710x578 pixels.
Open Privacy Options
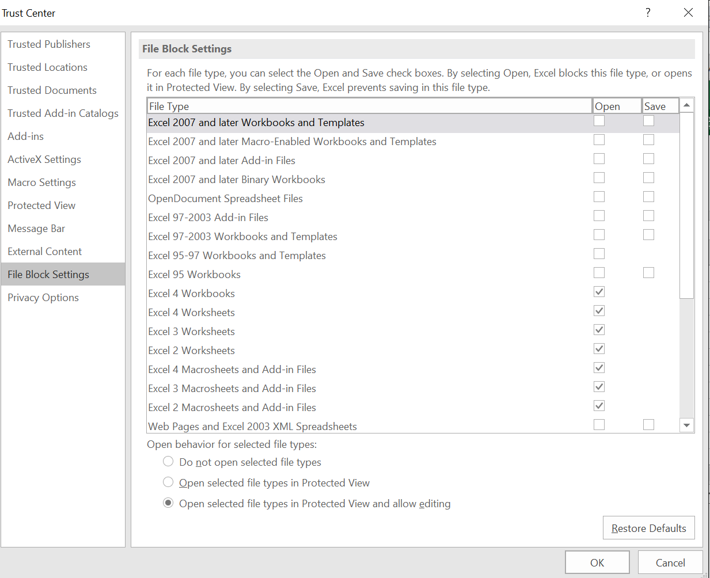coord(63,298)
